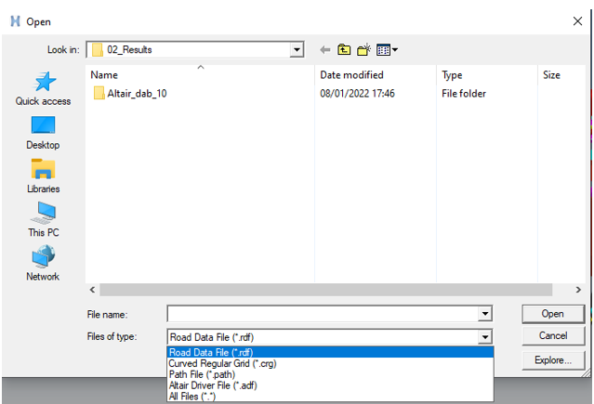Open the View Menu icon
The width and height of the screenshot is (594, 404).
389,49
